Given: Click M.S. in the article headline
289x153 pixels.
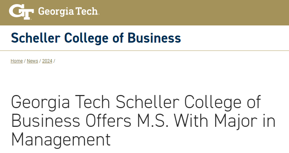Looking at the screenshot, I should [x=153, y=121].
